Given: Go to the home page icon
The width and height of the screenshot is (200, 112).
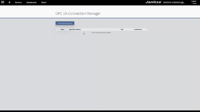Looking at the screenshot, I should click(x=9, y=2).
